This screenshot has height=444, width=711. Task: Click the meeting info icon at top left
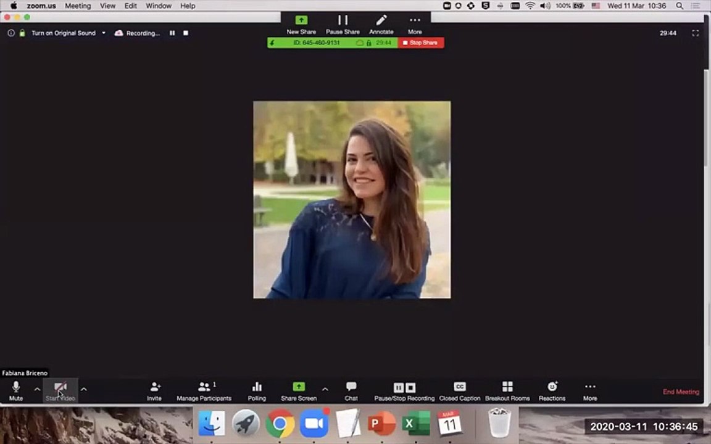point(11,33)
